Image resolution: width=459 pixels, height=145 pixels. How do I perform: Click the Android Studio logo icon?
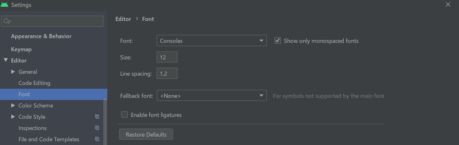pyautogui.click(x=5, y=5)
